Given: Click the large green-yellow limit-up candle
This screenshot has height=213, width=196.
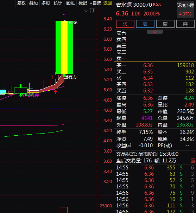Looking at the screenshot, I should pyautogui.click(x=64, y=47).
